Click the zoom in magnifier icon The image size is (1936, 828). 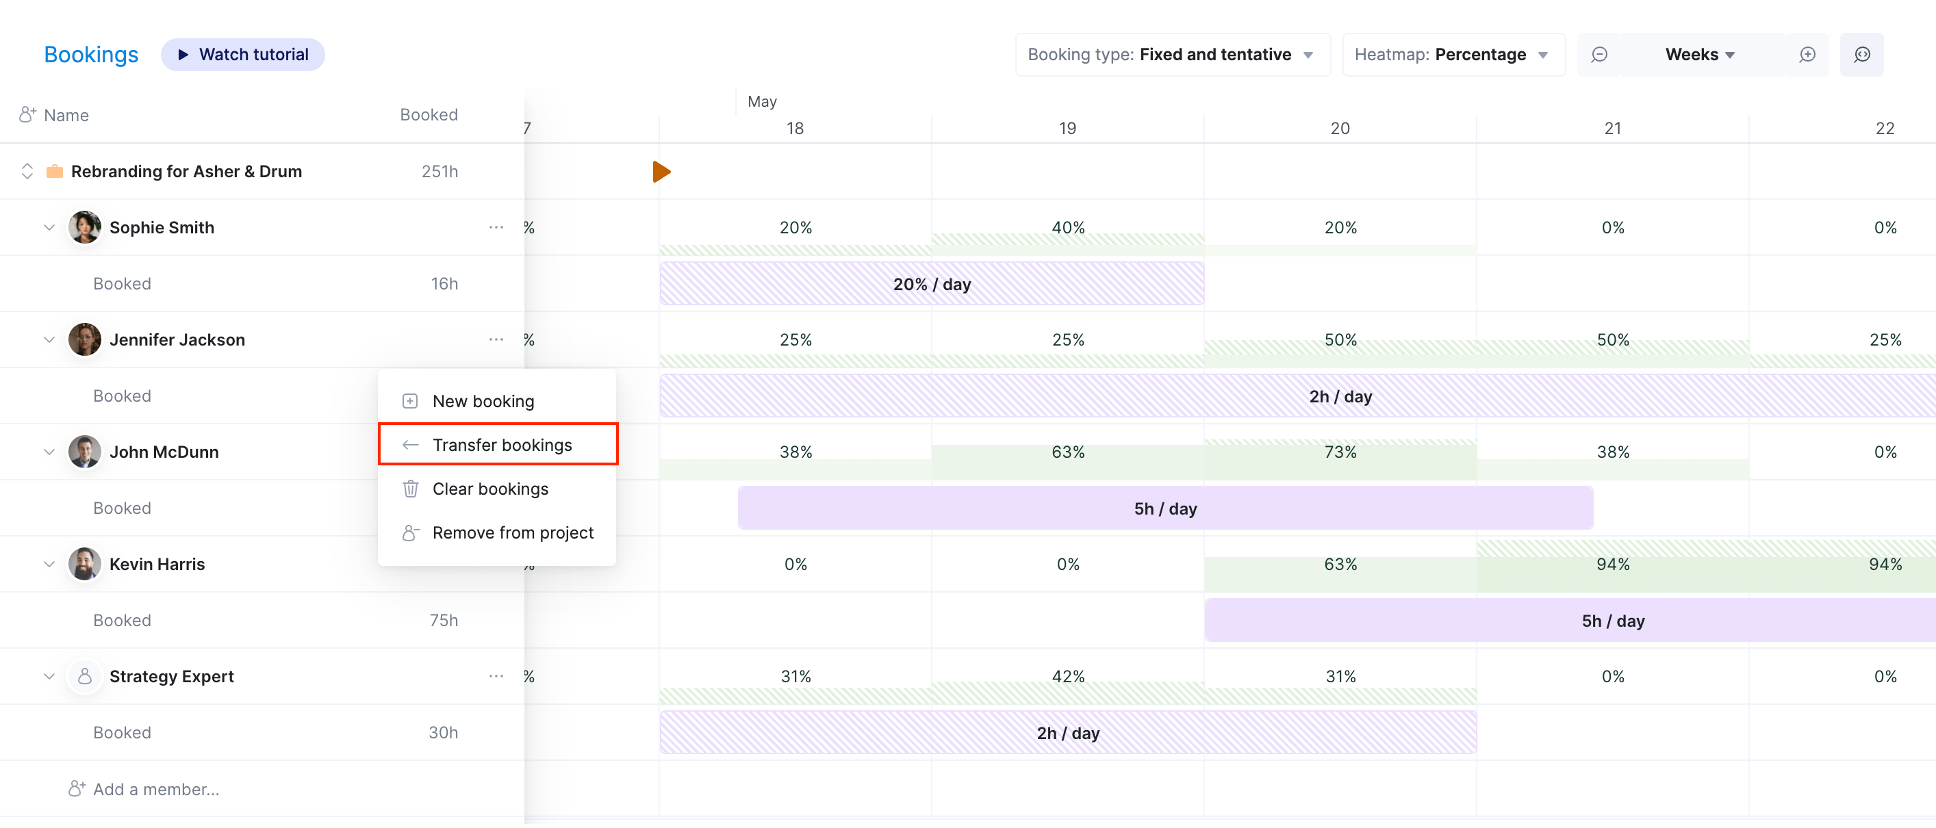click(x=1807, y=55)
